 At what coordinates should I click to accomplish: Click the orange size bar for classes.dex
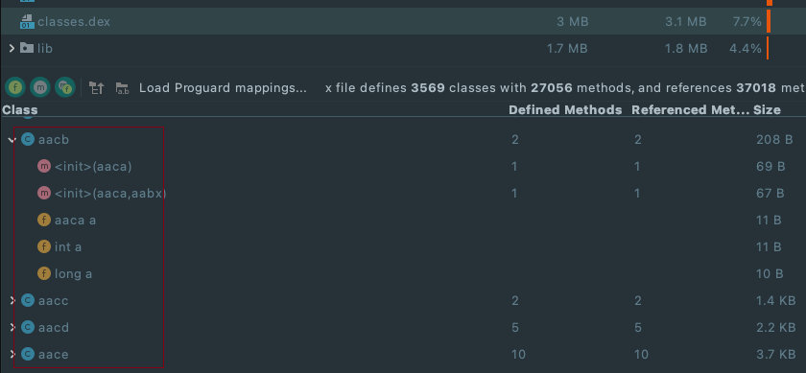tap(769, 22)
